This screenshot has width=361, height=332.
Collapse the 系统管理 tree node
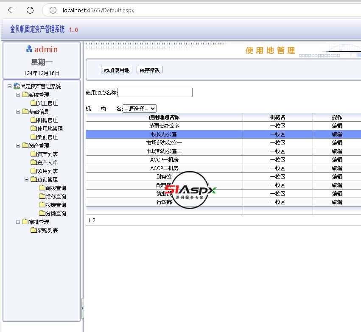coord(18,95)
